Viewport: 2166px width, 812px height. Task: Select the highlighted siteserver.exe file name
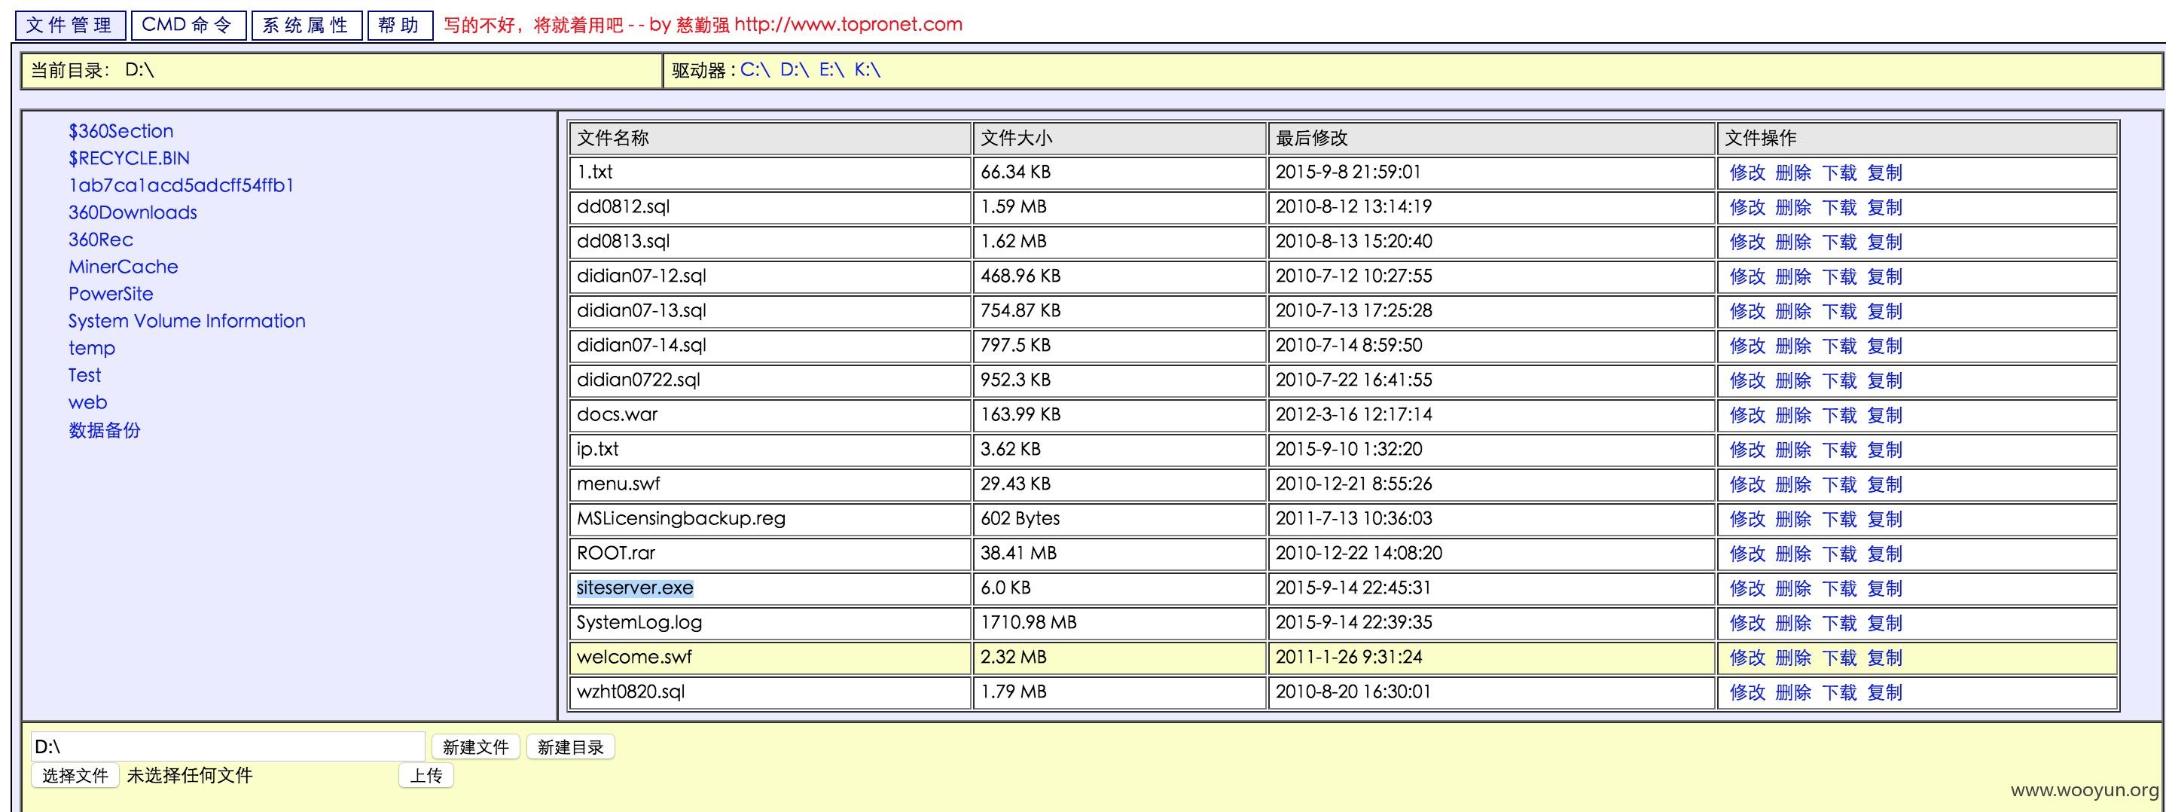635,588
